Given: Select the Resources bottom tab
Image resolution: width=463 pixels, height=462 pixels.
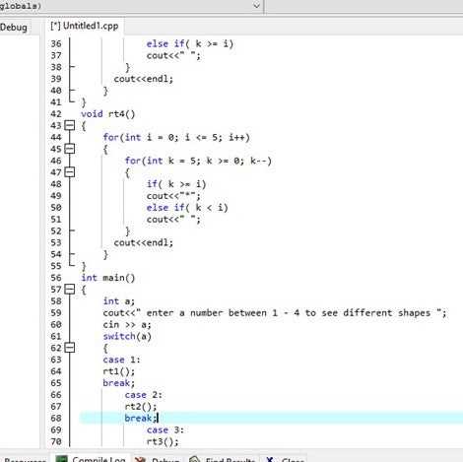Looking at the screenshot, I should pyautogui.click(x=26, y=460).
